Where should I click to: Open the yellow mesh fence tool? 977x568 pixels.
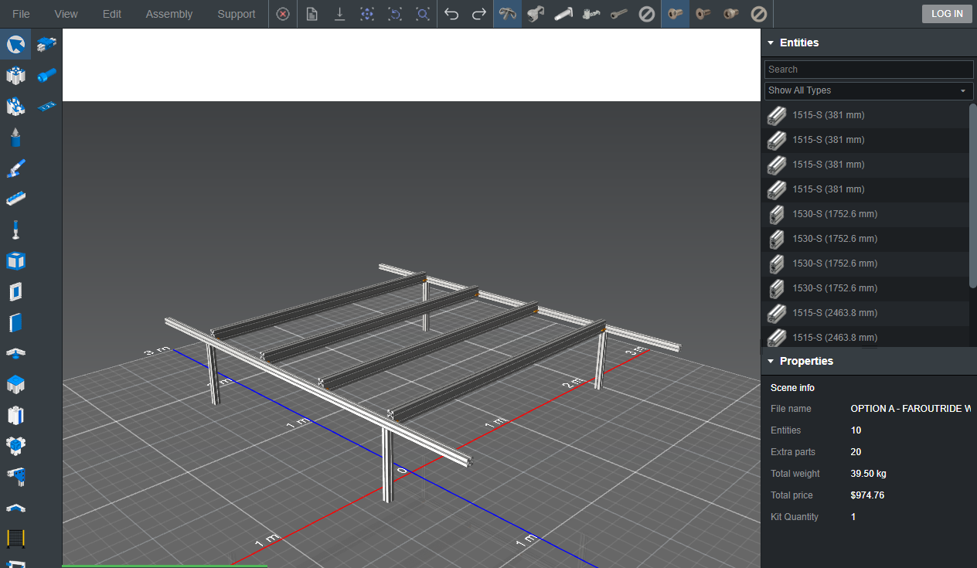(x=15, y=538)
